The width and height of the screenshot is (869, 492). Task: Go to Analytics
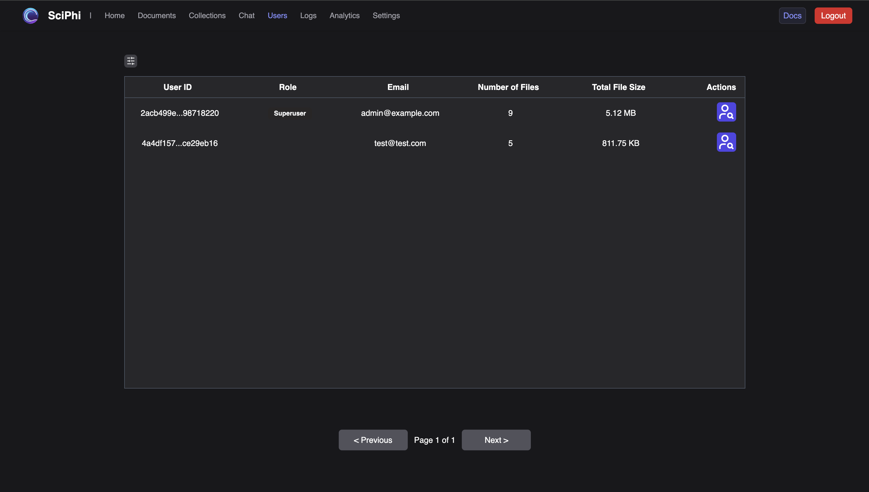pos(344,16)
